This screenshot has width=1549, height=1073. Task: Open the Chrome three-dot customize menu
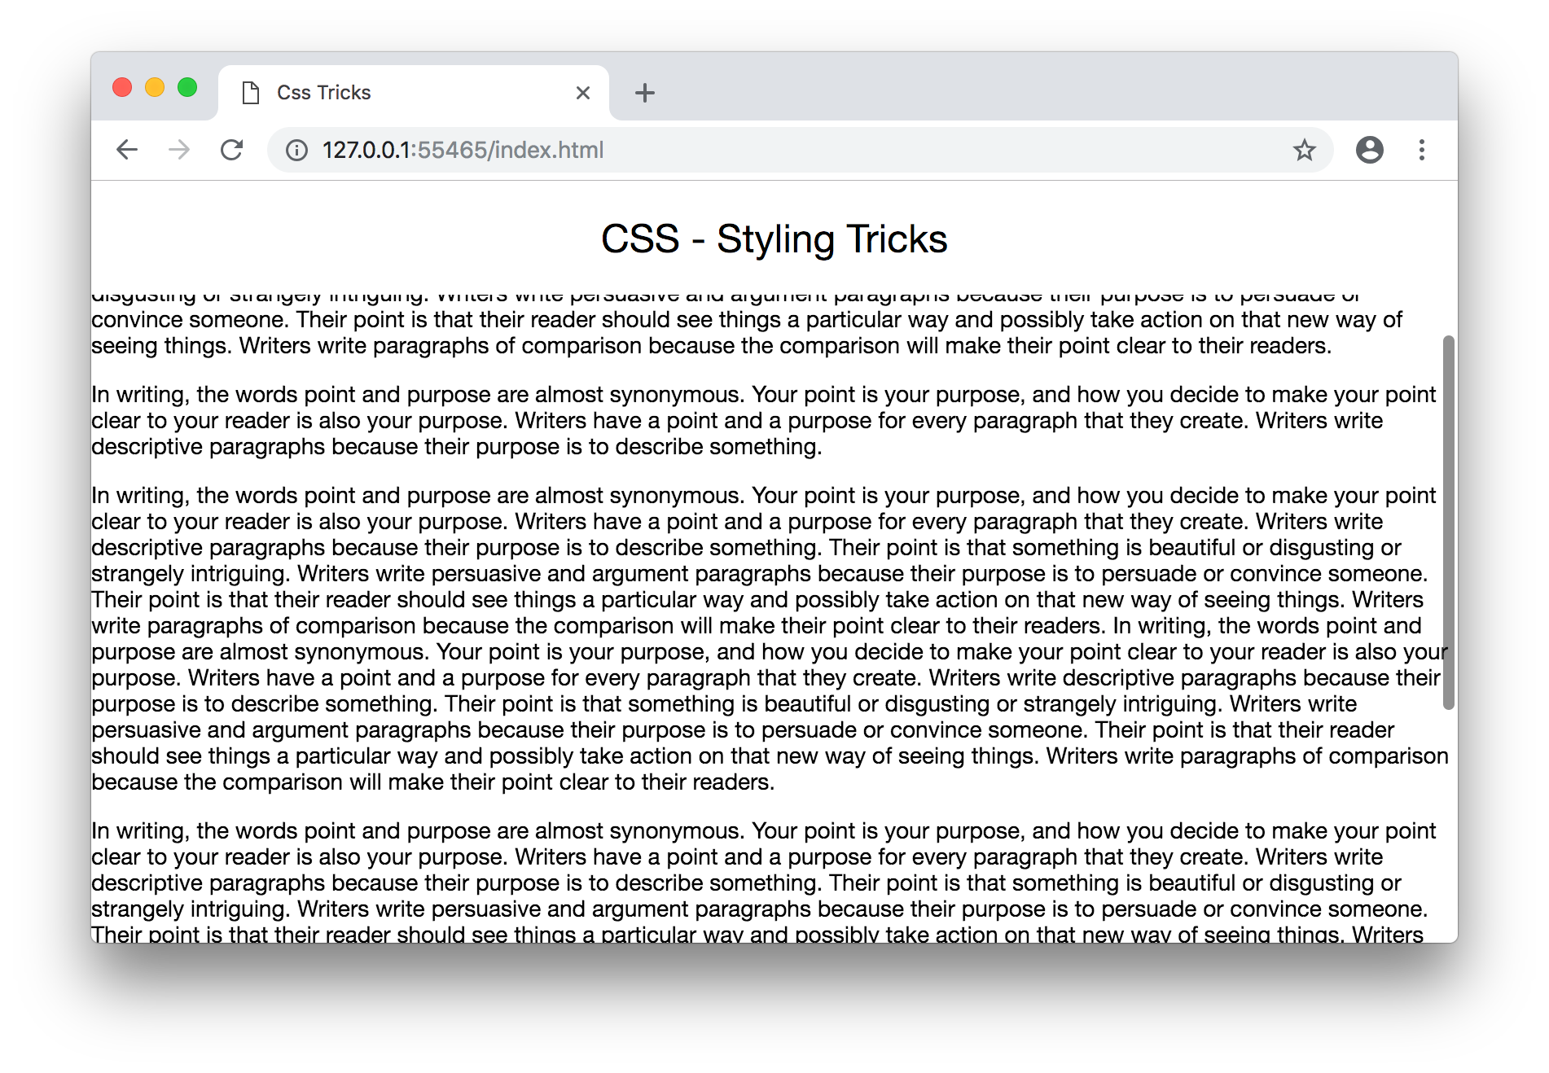click(x=1422, y=150)
